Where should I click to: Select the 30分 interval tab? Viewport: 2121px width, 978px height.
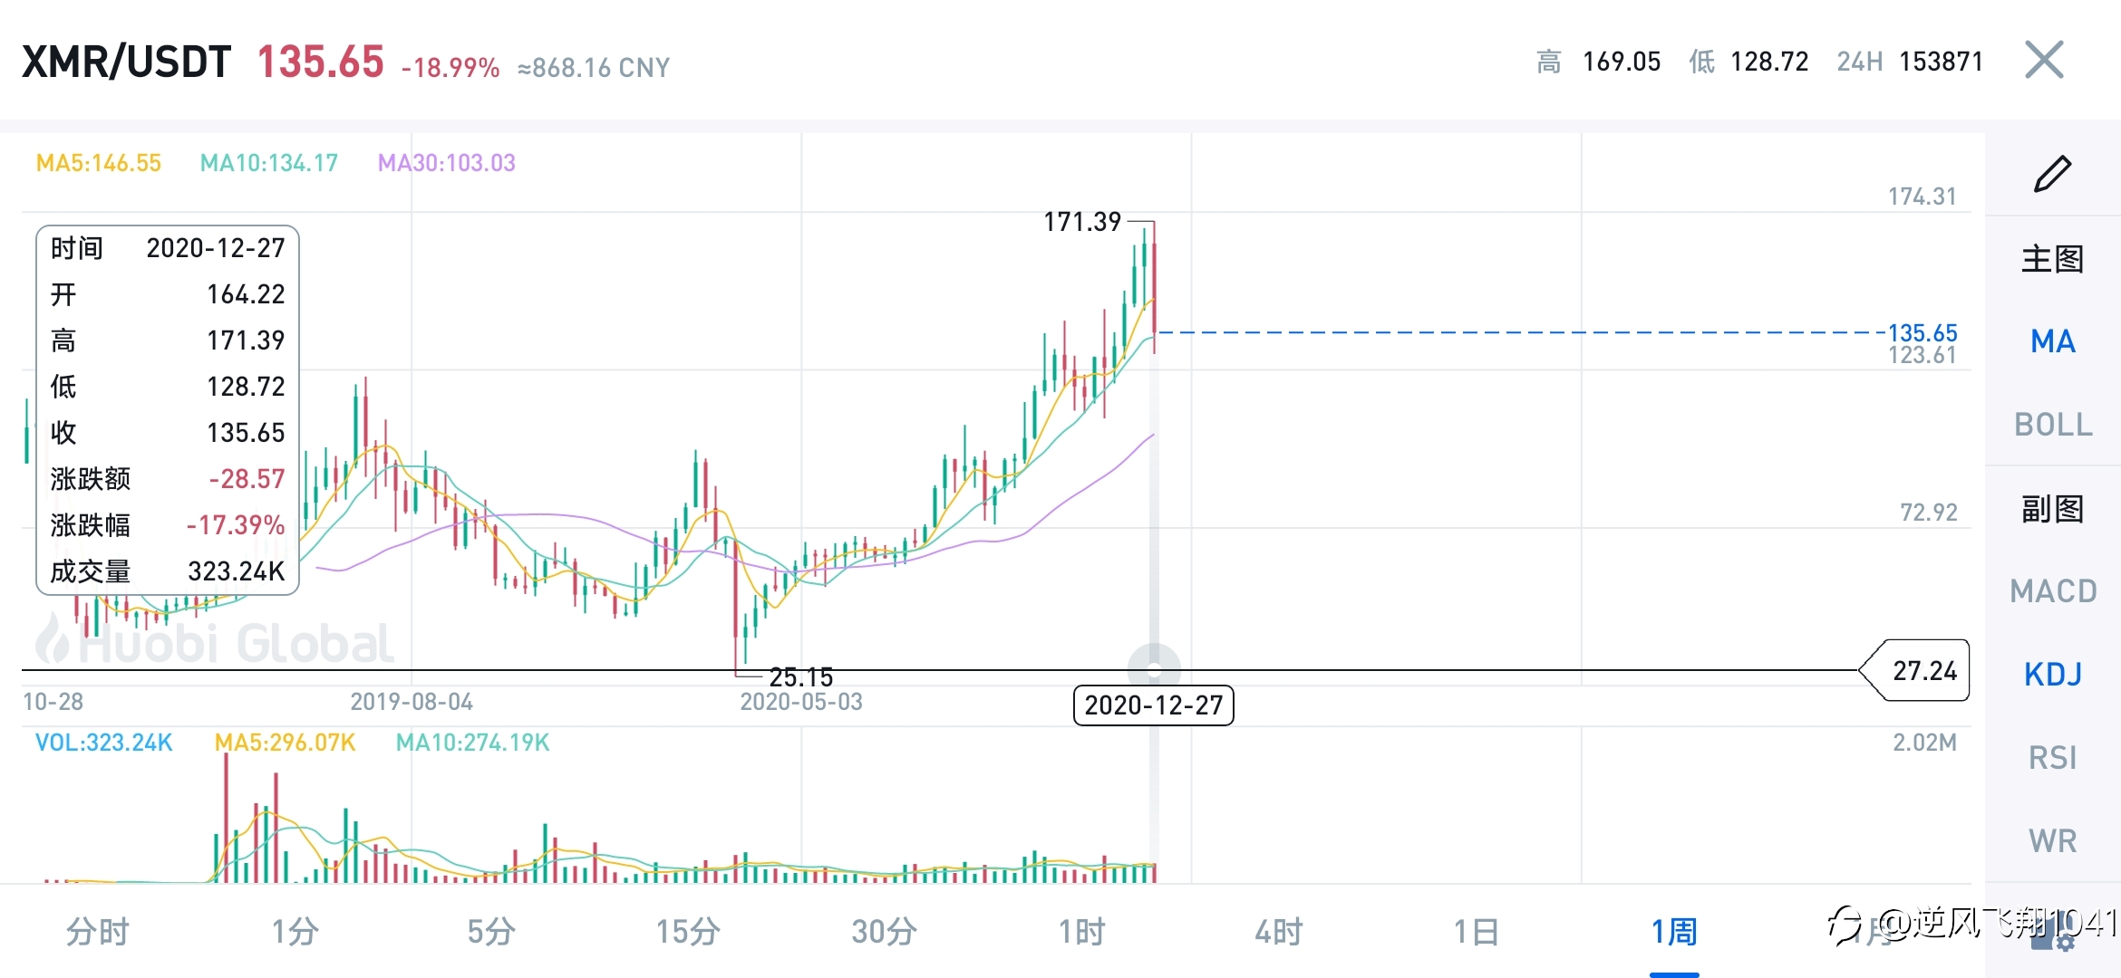pos(885,931)
